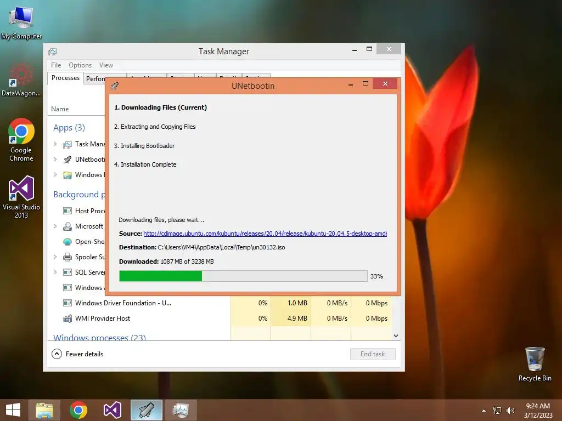Open the File menu in Task Manager

click(x=56, y=65)
